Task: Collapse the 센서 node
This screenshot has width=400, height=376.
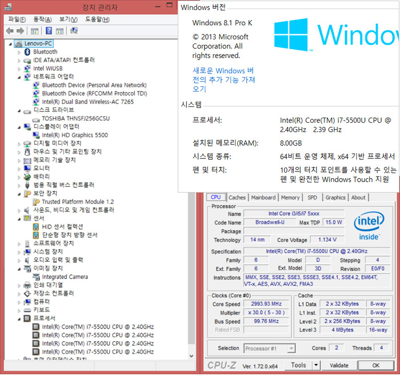Action: pyautogui.click(x=19, y=219)
